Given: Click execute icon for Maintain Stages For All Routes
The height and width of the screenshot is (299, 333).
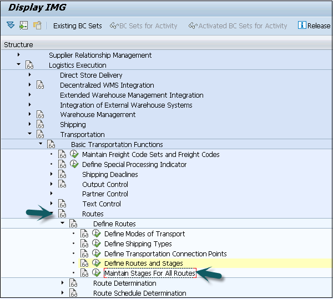Looking at the screenshot, I should [x=96, y=273].
